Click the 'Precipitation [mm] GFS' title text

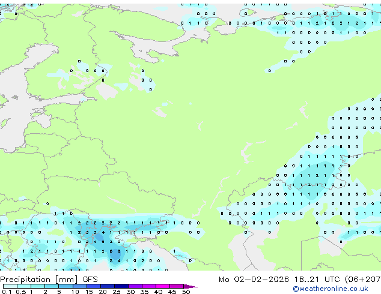49,280
